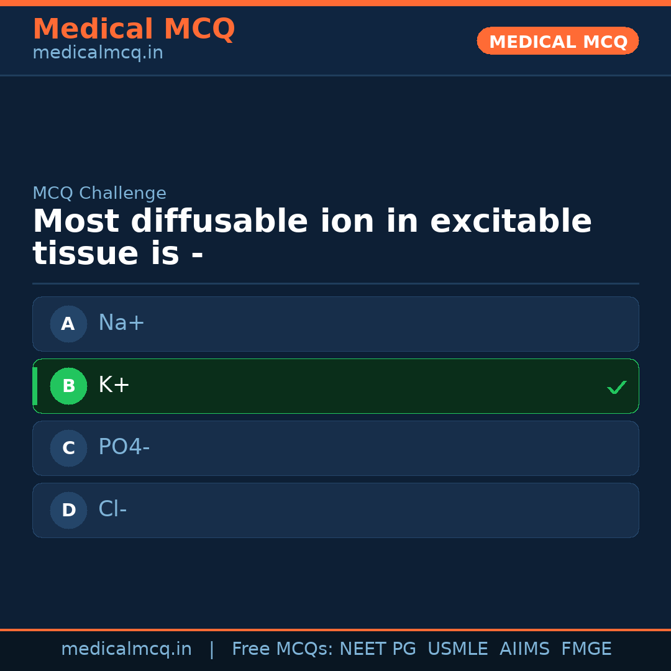The width and height of the screenshot is (671, 671).
Task: Click USMLE in the footer
Action: pyautogui.click(x=457, y=649)
